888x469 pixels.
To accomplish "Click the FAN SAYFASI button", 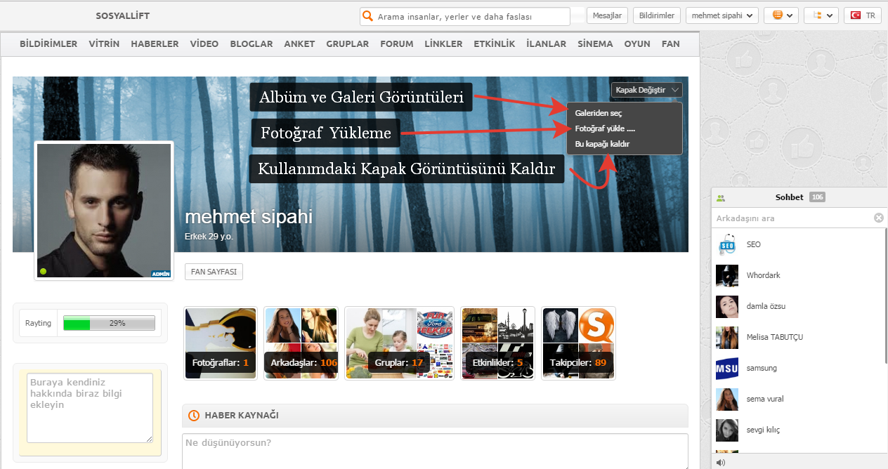I will (214, 272).
